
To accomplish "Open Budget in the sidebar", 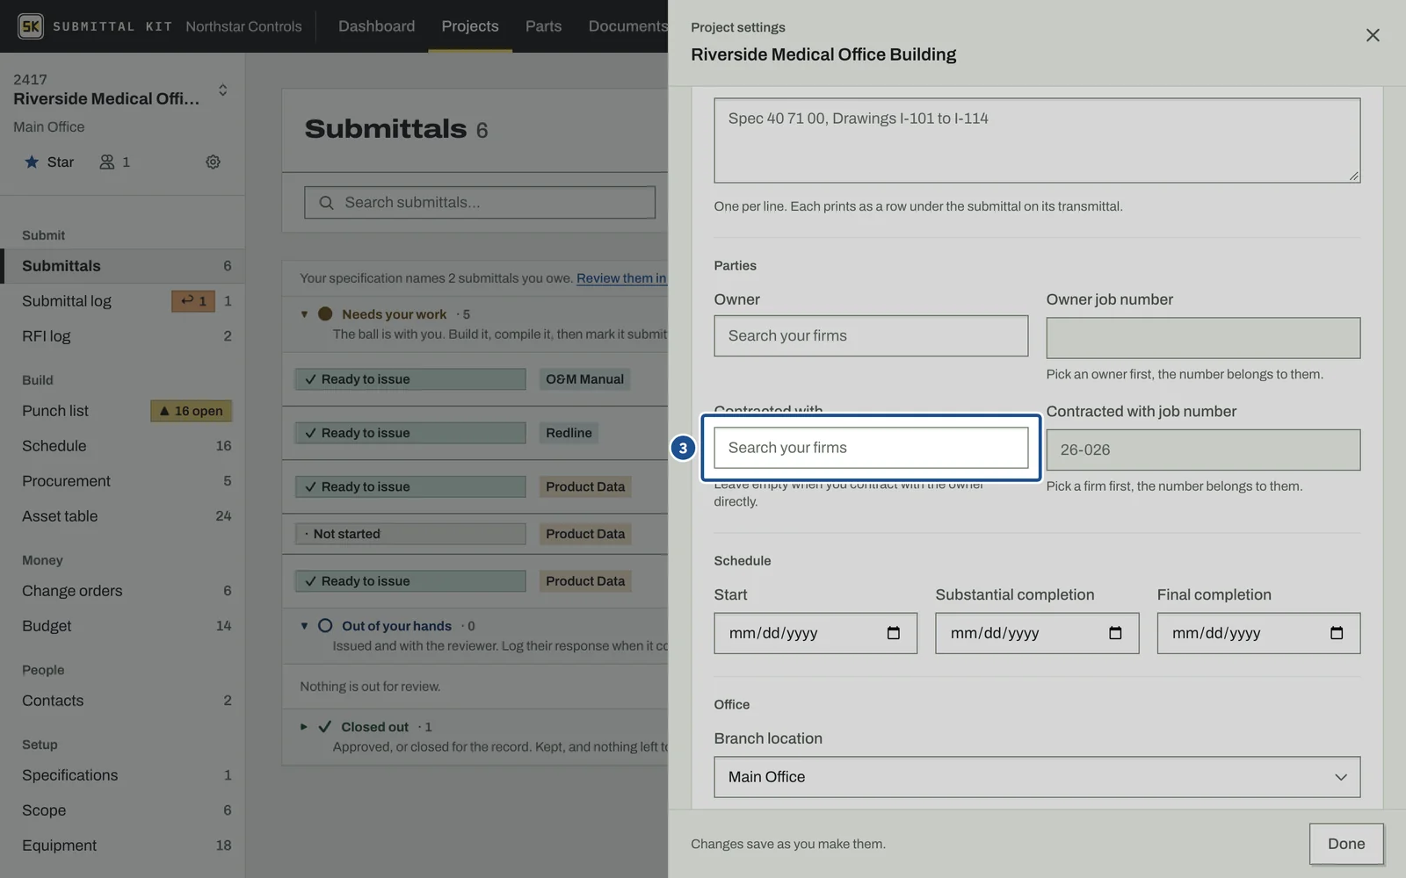I will point(122,626).
